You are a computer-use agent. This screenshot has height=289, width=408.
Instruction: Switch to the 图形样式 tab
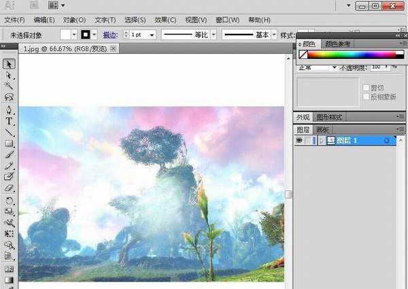(329, 117)
